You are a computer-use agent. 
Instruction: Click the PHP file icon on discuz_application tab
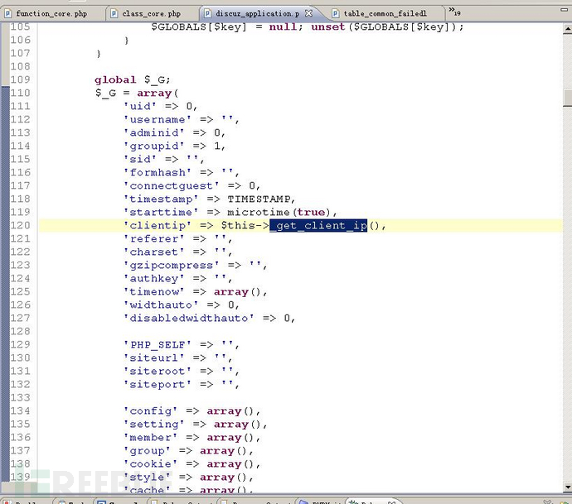(x=207, y=13)
